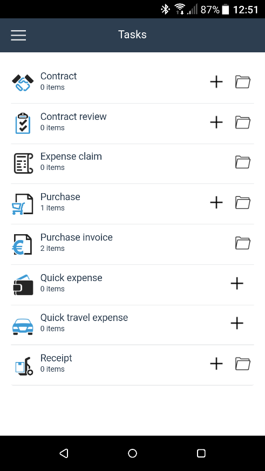265x471 pixels.
Task: Open the hamburger menu
Action: click(x=18, y=35)
